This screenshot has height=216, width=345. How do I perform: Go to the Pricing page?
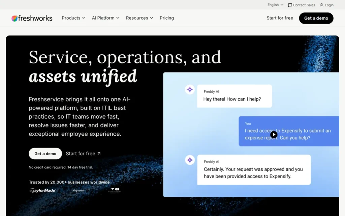click(x=167, y=18)
